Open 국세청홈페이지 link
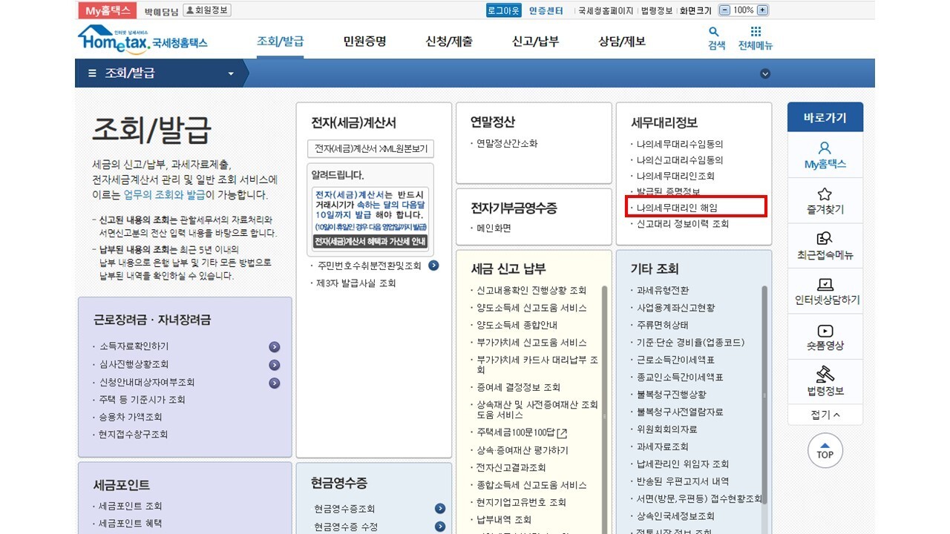950x534 pixels. tap(606, 10)
